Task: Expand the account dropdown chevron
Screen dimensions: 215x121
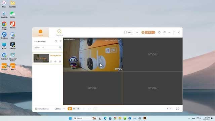Action: click(x=137, y=32)
